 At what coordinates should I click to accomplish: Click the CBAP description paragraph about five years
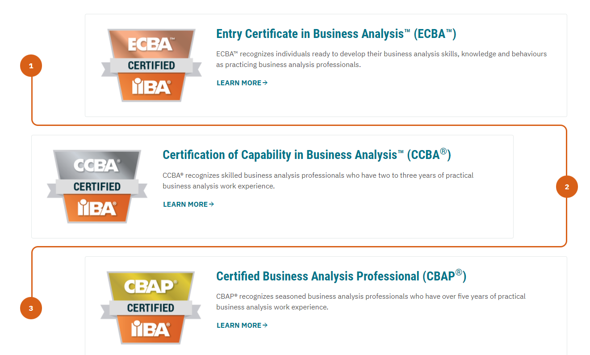(371, 302)
